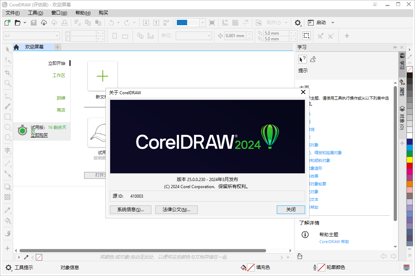Open the 帮助 menu
Screen dimensions: 415x276
(82, 13)
